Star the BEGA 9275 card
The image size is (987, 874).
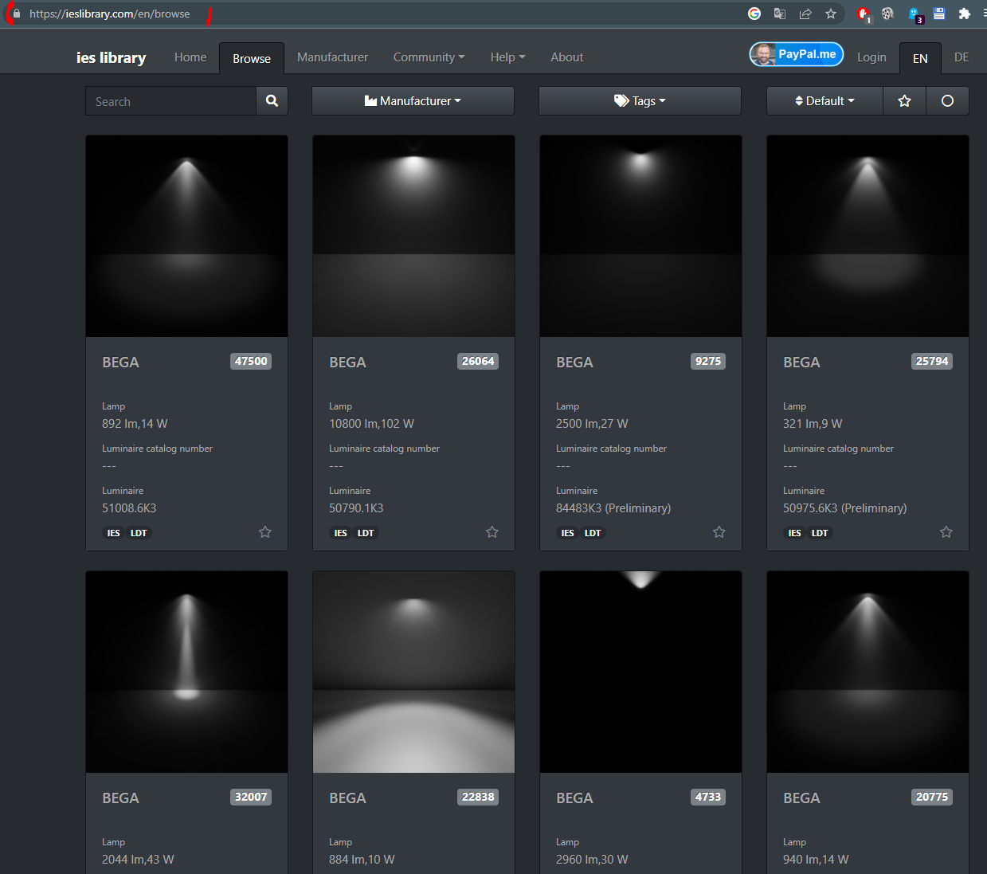coord(719,532)
